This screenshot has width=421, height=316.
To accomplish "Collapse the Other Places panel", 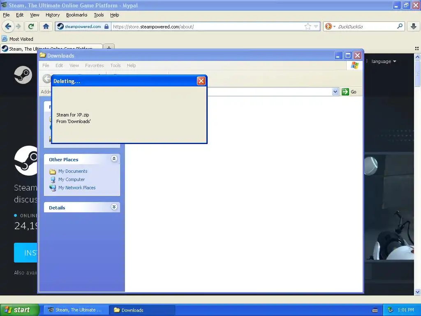I will coord(114,158).
